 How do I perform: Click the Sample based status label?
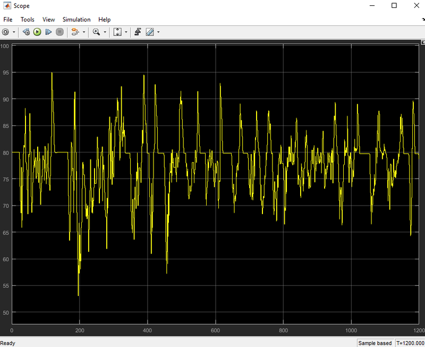[x=375, y=343]
